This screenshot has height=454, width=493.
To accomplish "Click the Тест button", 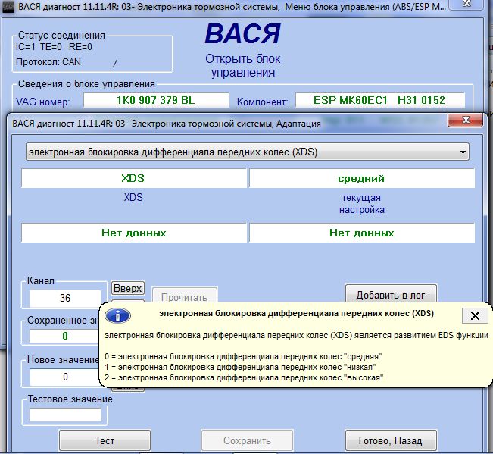I will [105, 440].
